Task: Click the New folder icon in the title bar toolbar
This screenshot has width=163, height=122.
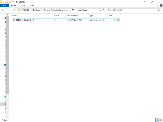Action: point(10,2)
